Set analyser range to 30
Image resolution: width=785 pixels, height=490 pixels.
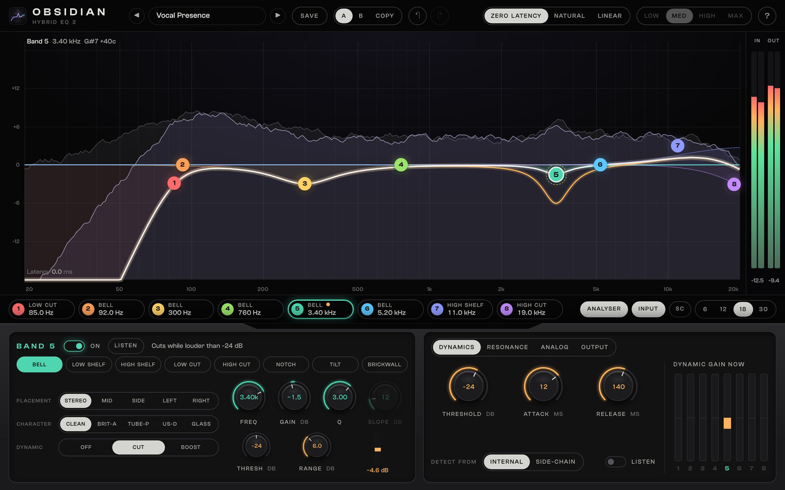[763, 309]
